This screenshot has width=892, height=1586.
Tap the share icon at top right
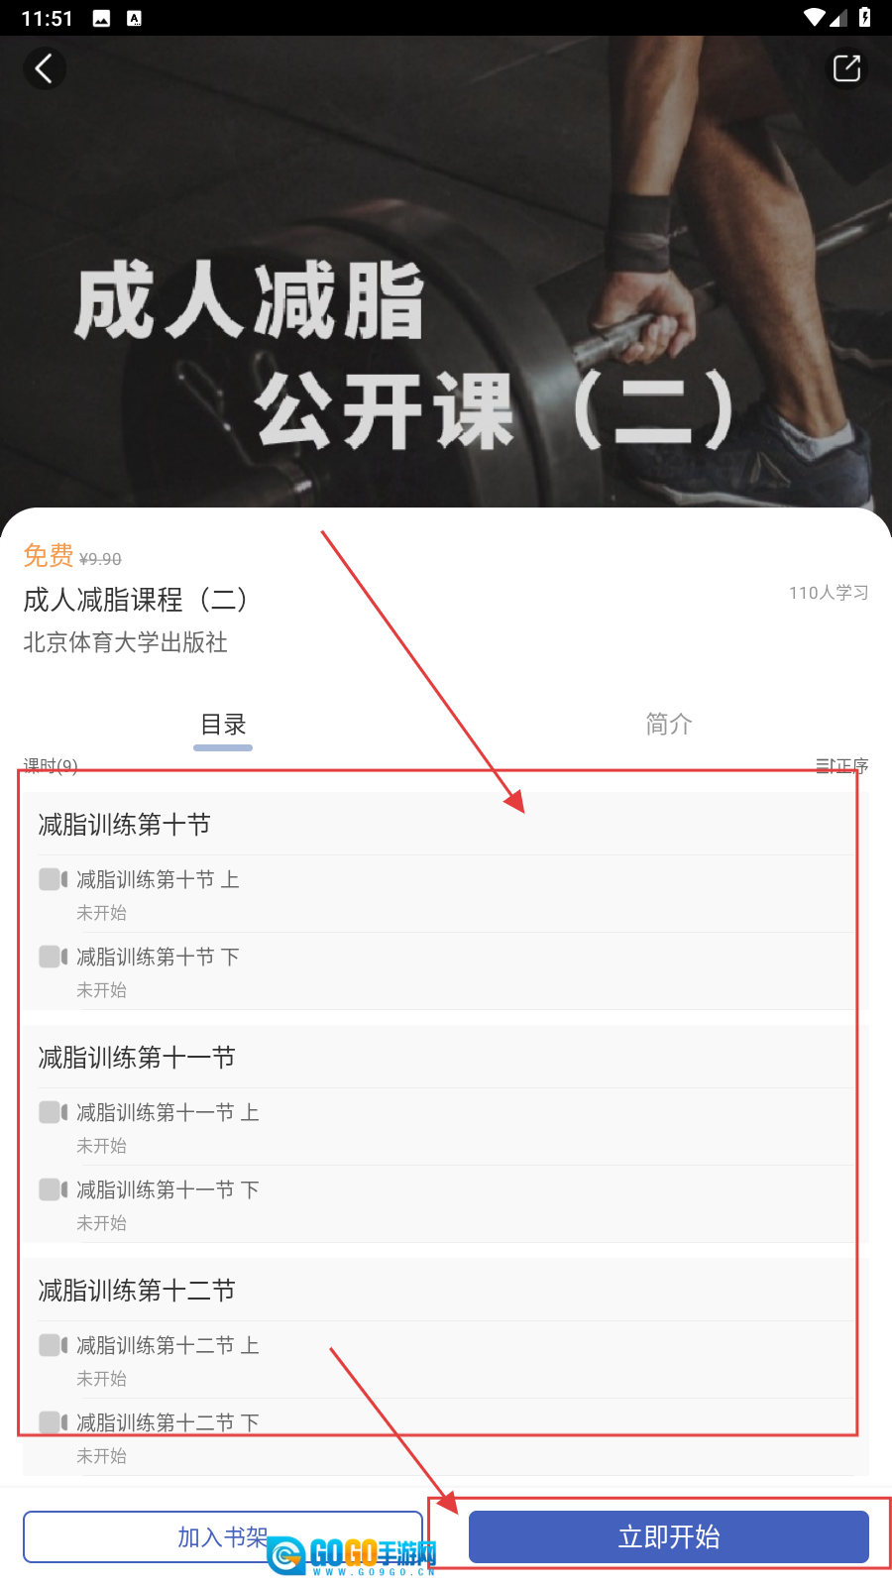pos(846,68)
